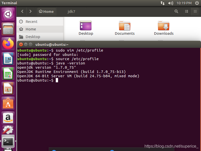Click the line 'sudo vim /etc/profile'

click(x=79, y=50)
